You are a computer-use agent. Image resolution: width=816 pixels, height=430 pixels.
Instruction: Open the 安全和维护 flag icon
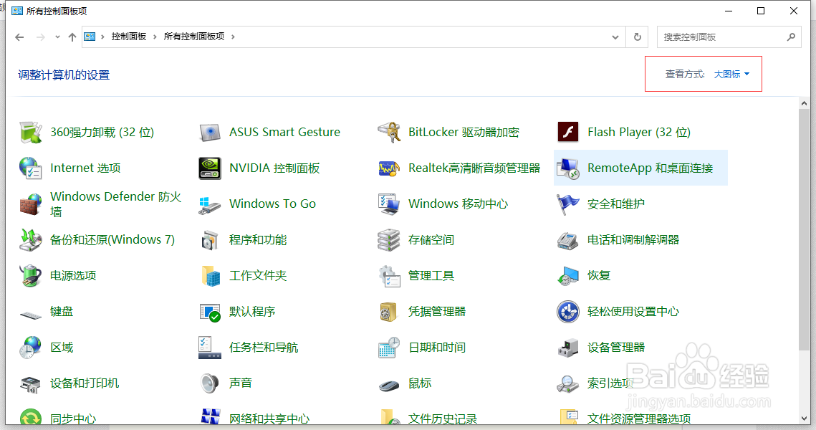point(568,204)
